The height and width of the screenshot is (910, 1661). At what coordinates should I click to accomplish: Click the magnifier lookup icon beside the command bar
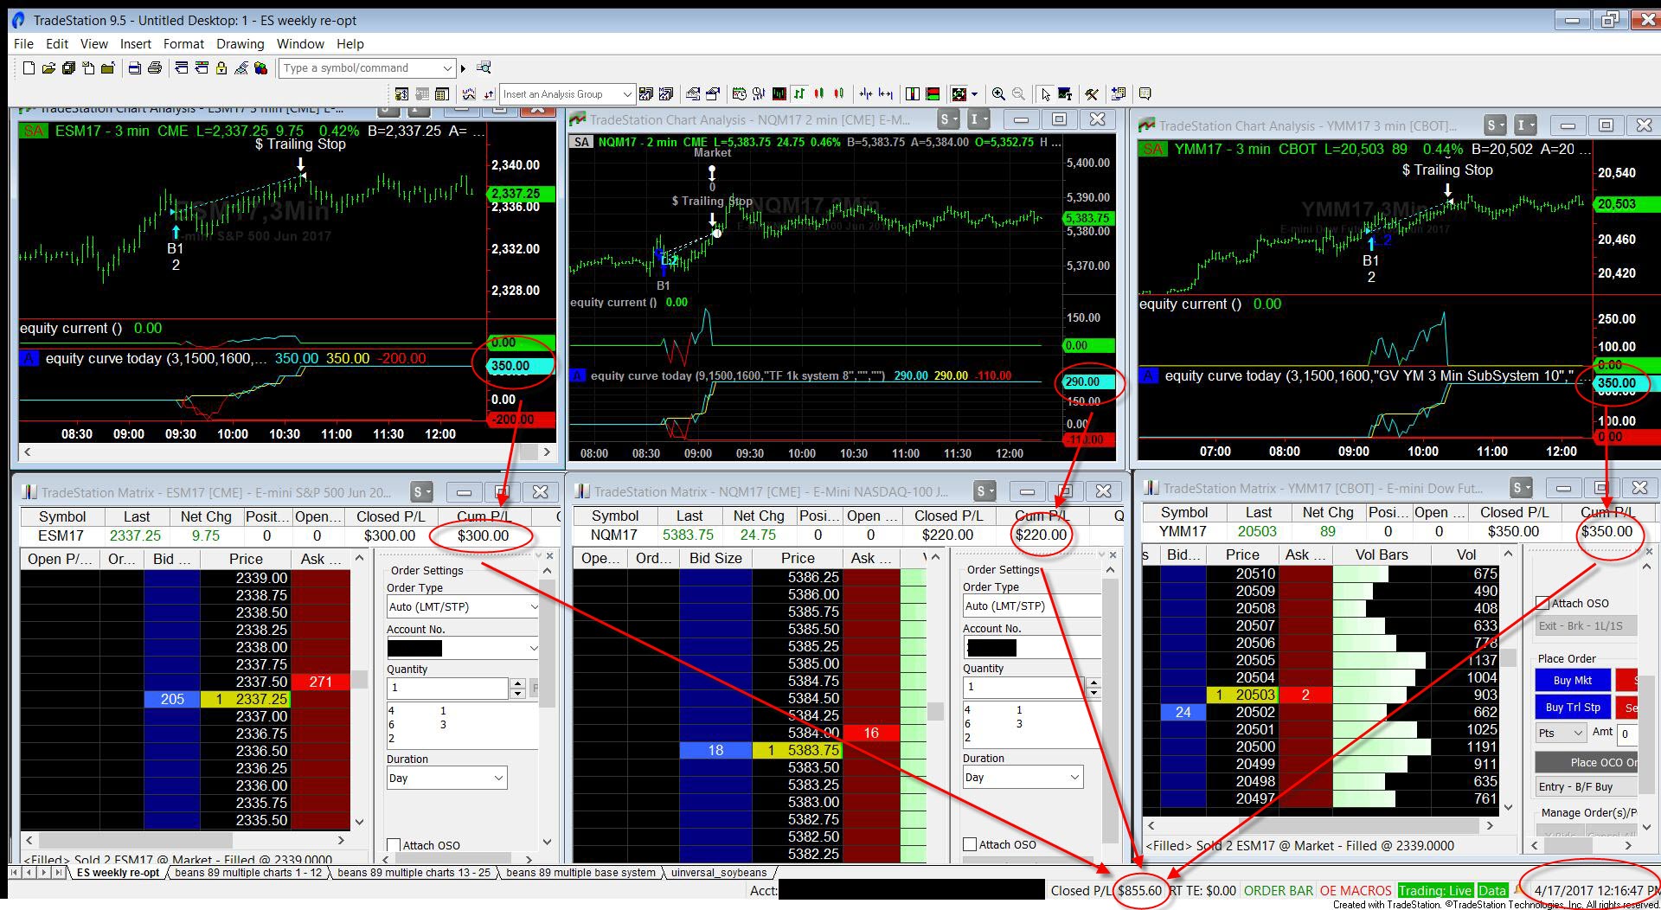[484, 67]
